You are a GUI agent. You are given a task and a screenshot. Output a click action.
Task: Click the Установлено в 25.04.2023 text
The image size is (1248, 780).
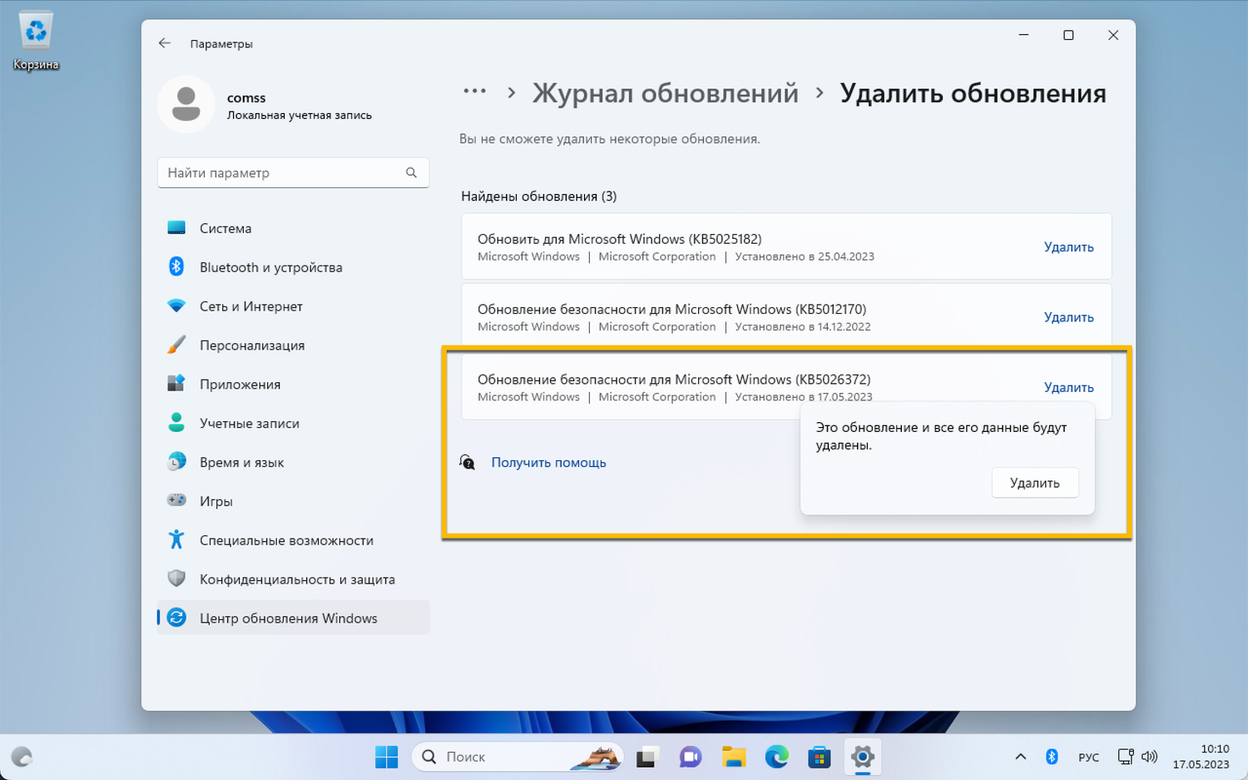[x=805, y=256]
